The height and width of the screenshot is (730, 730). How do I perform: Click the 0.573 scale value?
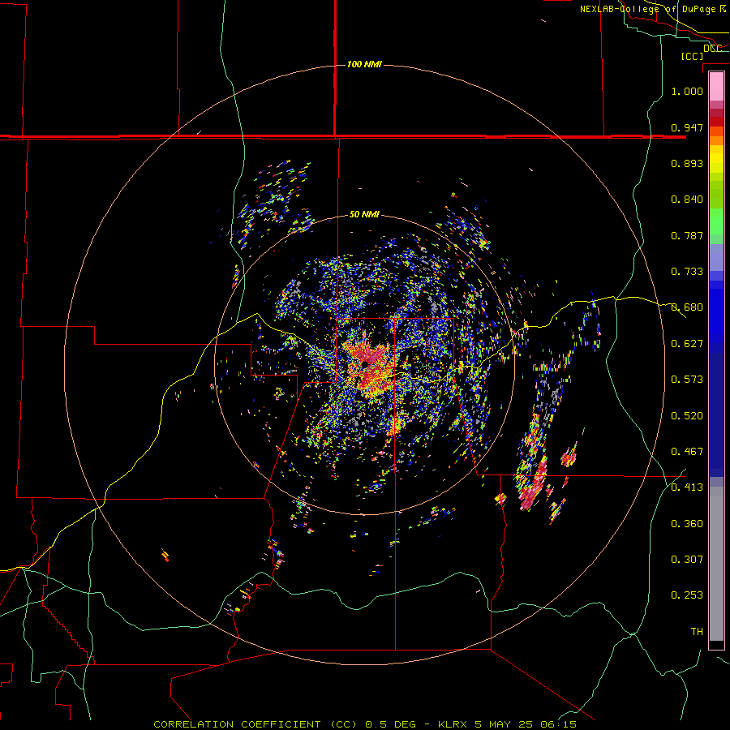[687, 380]
